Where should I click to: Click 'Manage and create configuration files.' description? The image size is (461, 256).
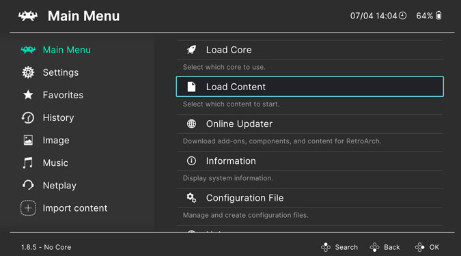pyautogui.click(x=246, y=215)
